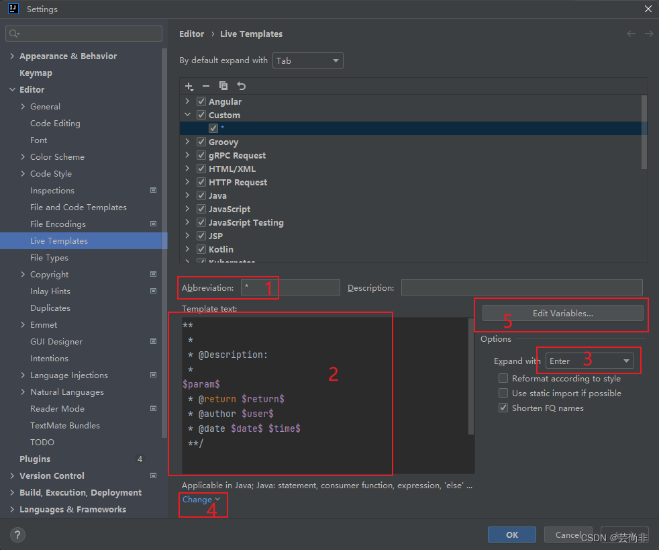This screenshot has height=550, width=659.
Task: Click the IntelliJ logo in the title bar
Action: click(13, 9)
